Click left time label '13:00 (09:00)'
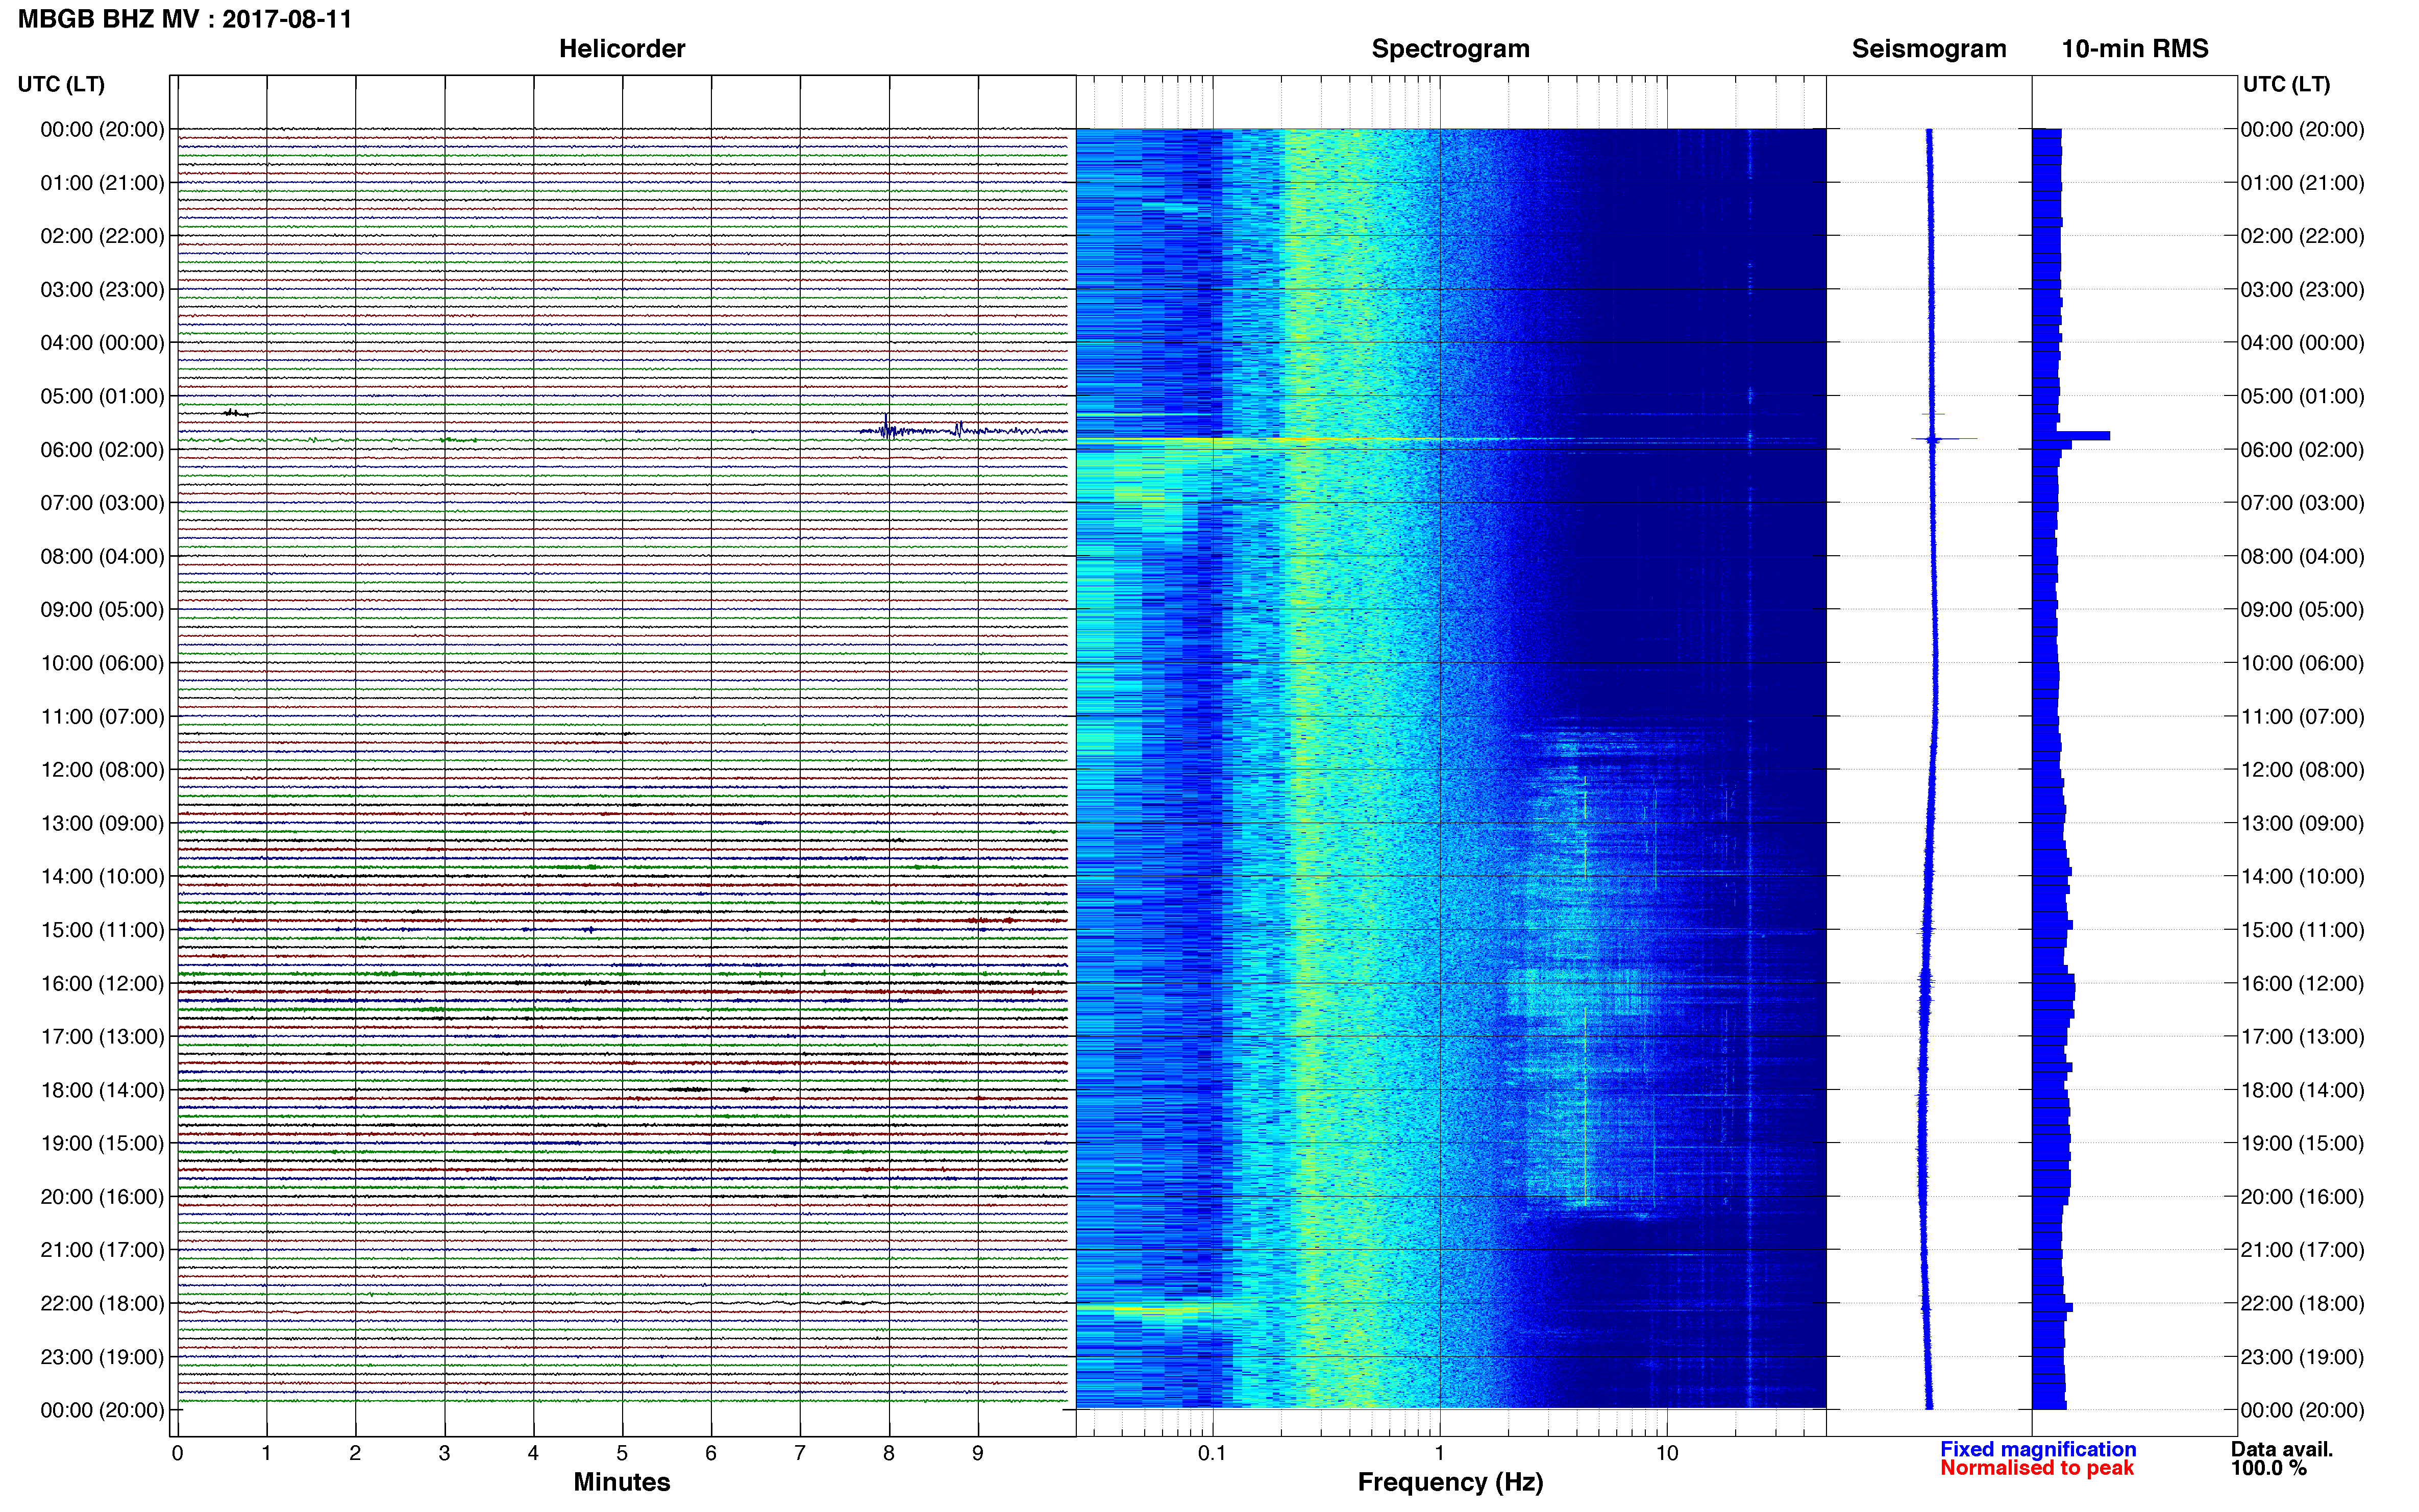The width and height of the screenshot is (2419, 1512). coord(102,823)
